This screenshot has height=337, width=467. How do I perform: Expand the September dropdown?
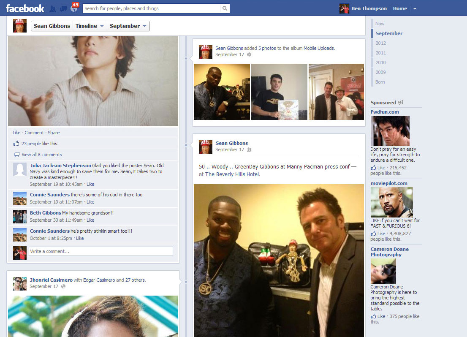(x=128, y=26)
